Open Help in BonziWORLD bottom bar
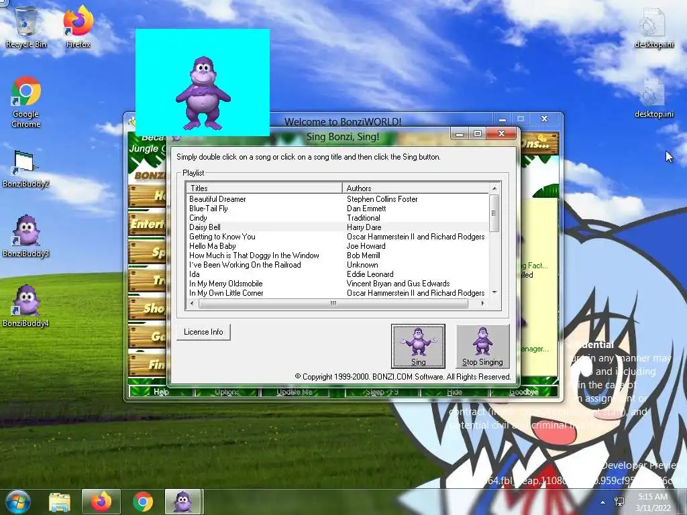 click(161, 392)
